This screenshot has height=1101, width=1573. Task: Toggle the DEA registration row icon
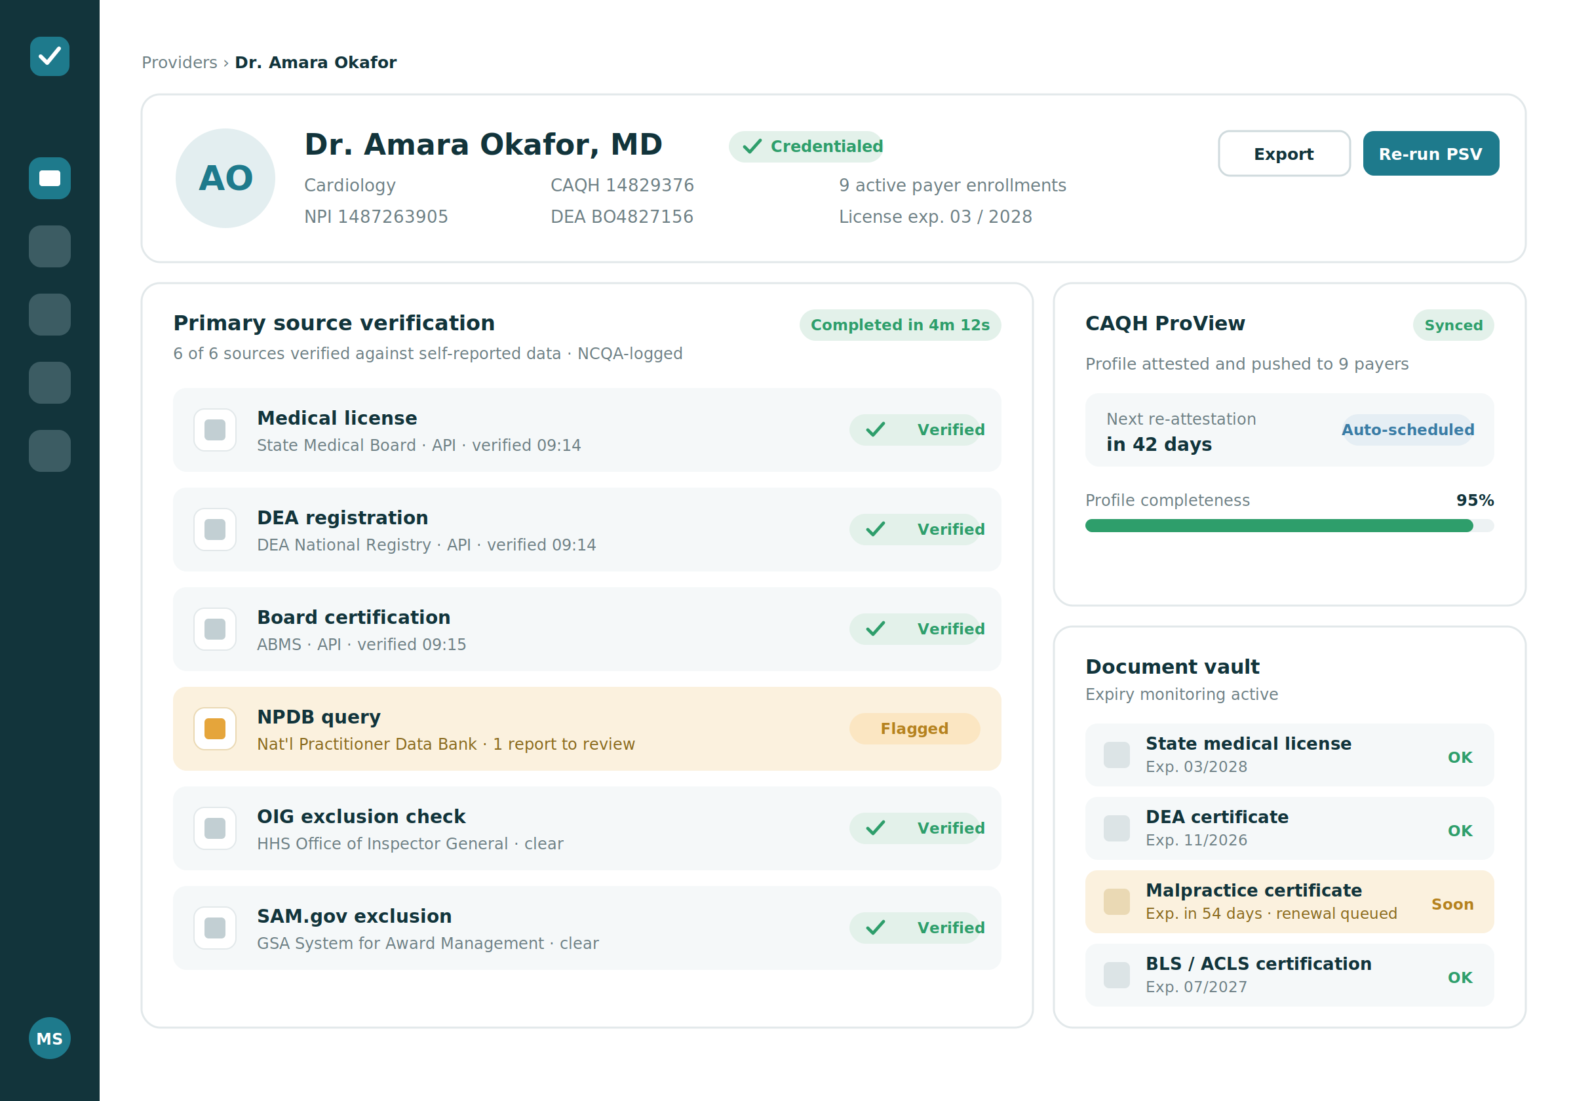pyautogui.click(x=215, y=530)
